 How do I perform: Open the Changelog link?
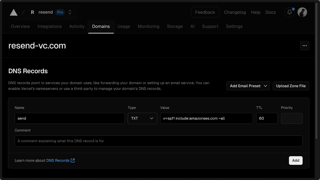(235, 12)
